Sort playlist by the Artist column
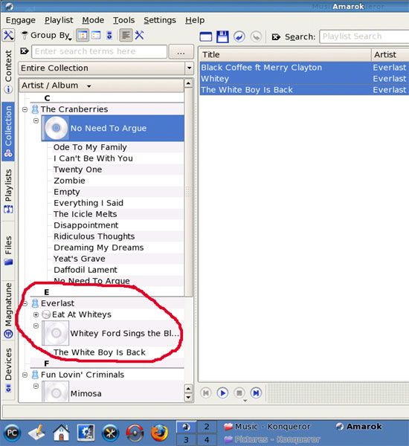This screenshot has height=446, width=409. click(390, 54)
